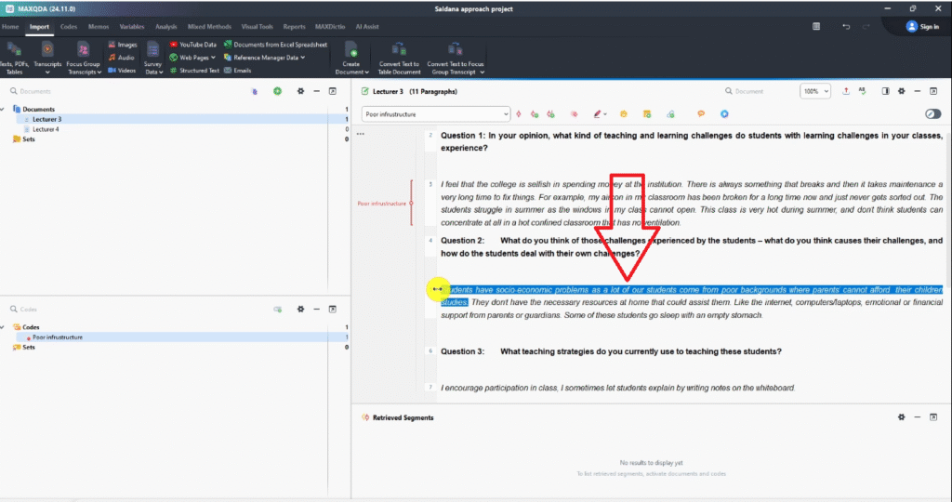Switch to the Codes ribbon tab
Viewport: 952px width, 502px height.
point(69,27)
